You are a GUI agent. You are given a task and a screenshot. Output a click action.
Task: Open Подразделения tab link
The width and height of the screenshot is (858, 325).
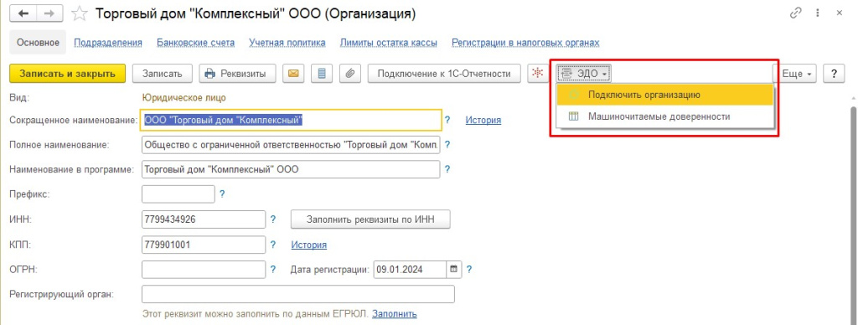tap(108, 43)
